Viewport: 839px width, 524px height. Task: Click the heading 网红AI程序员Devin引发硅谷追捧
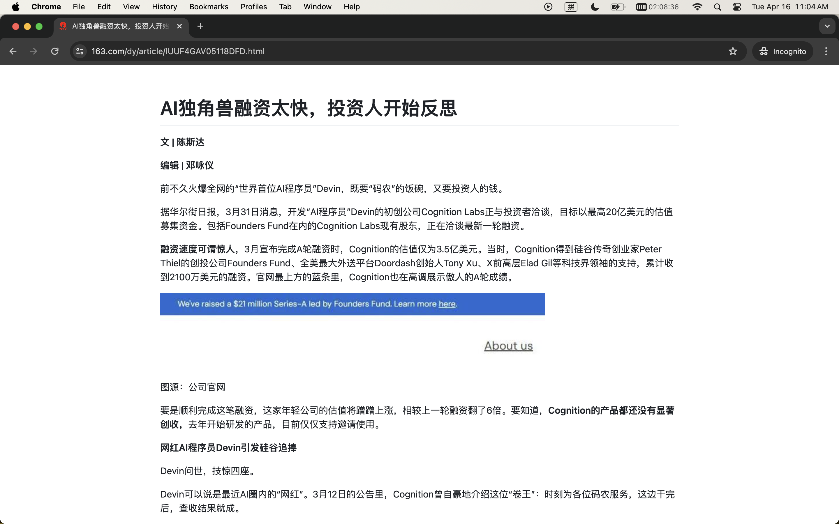228,448
